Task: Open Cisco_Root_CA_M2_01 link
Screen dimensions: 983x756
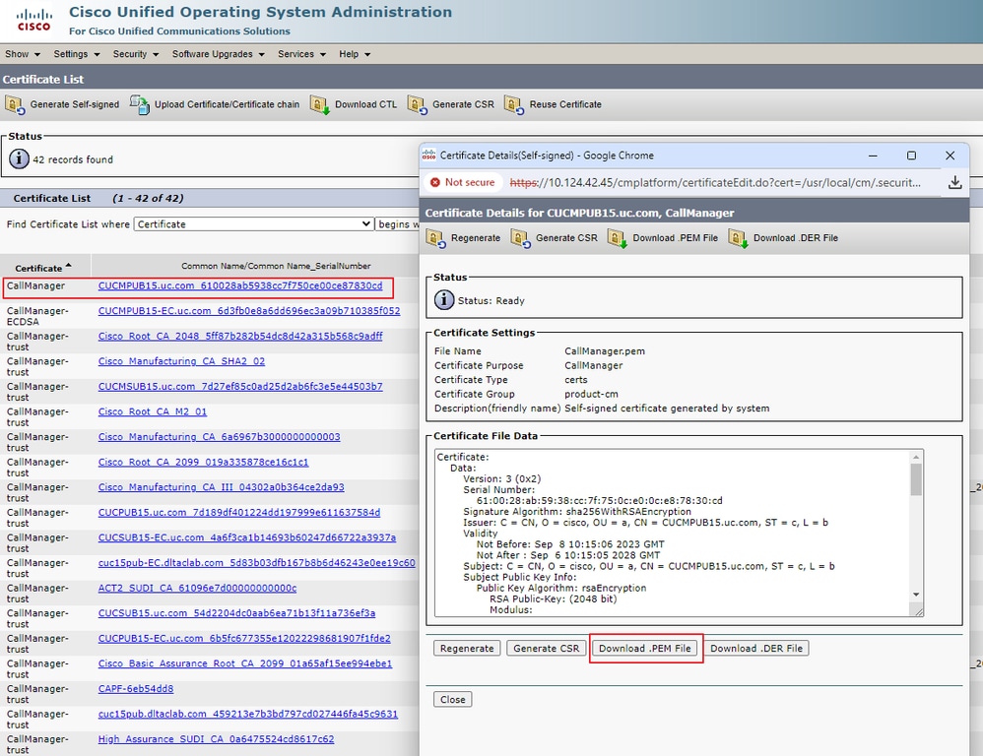Action: pyautogui.click(x=153, y=411)
